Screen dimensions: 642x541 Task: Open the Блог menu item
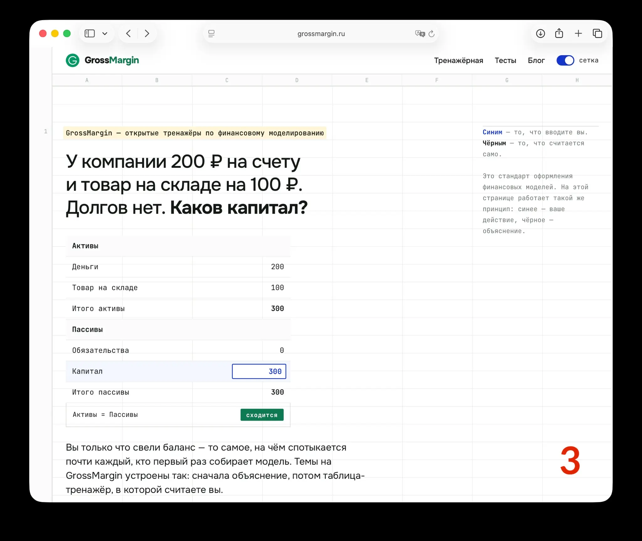tap(536, 61)
